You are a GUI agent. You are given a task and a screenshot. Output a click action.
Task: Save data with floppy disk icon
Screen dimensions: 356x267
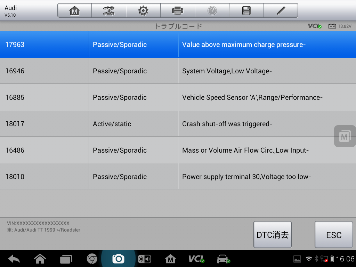(x=246, y=11)
